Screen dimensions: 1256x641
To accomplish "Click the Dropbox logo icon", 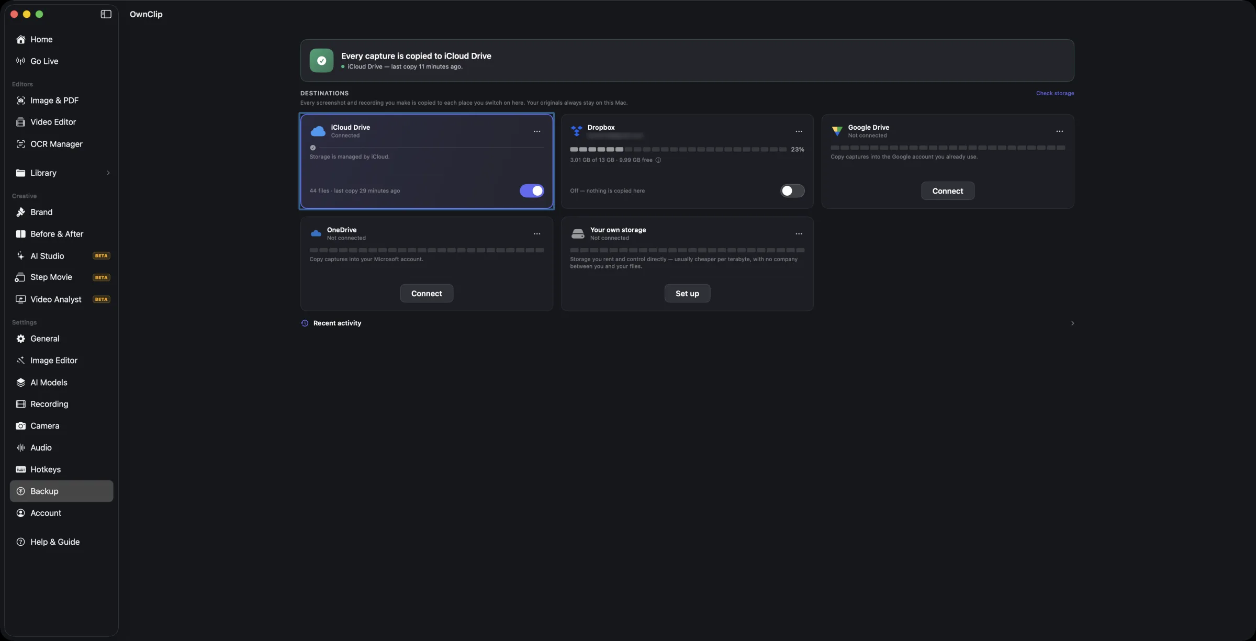I will (576, 131).
